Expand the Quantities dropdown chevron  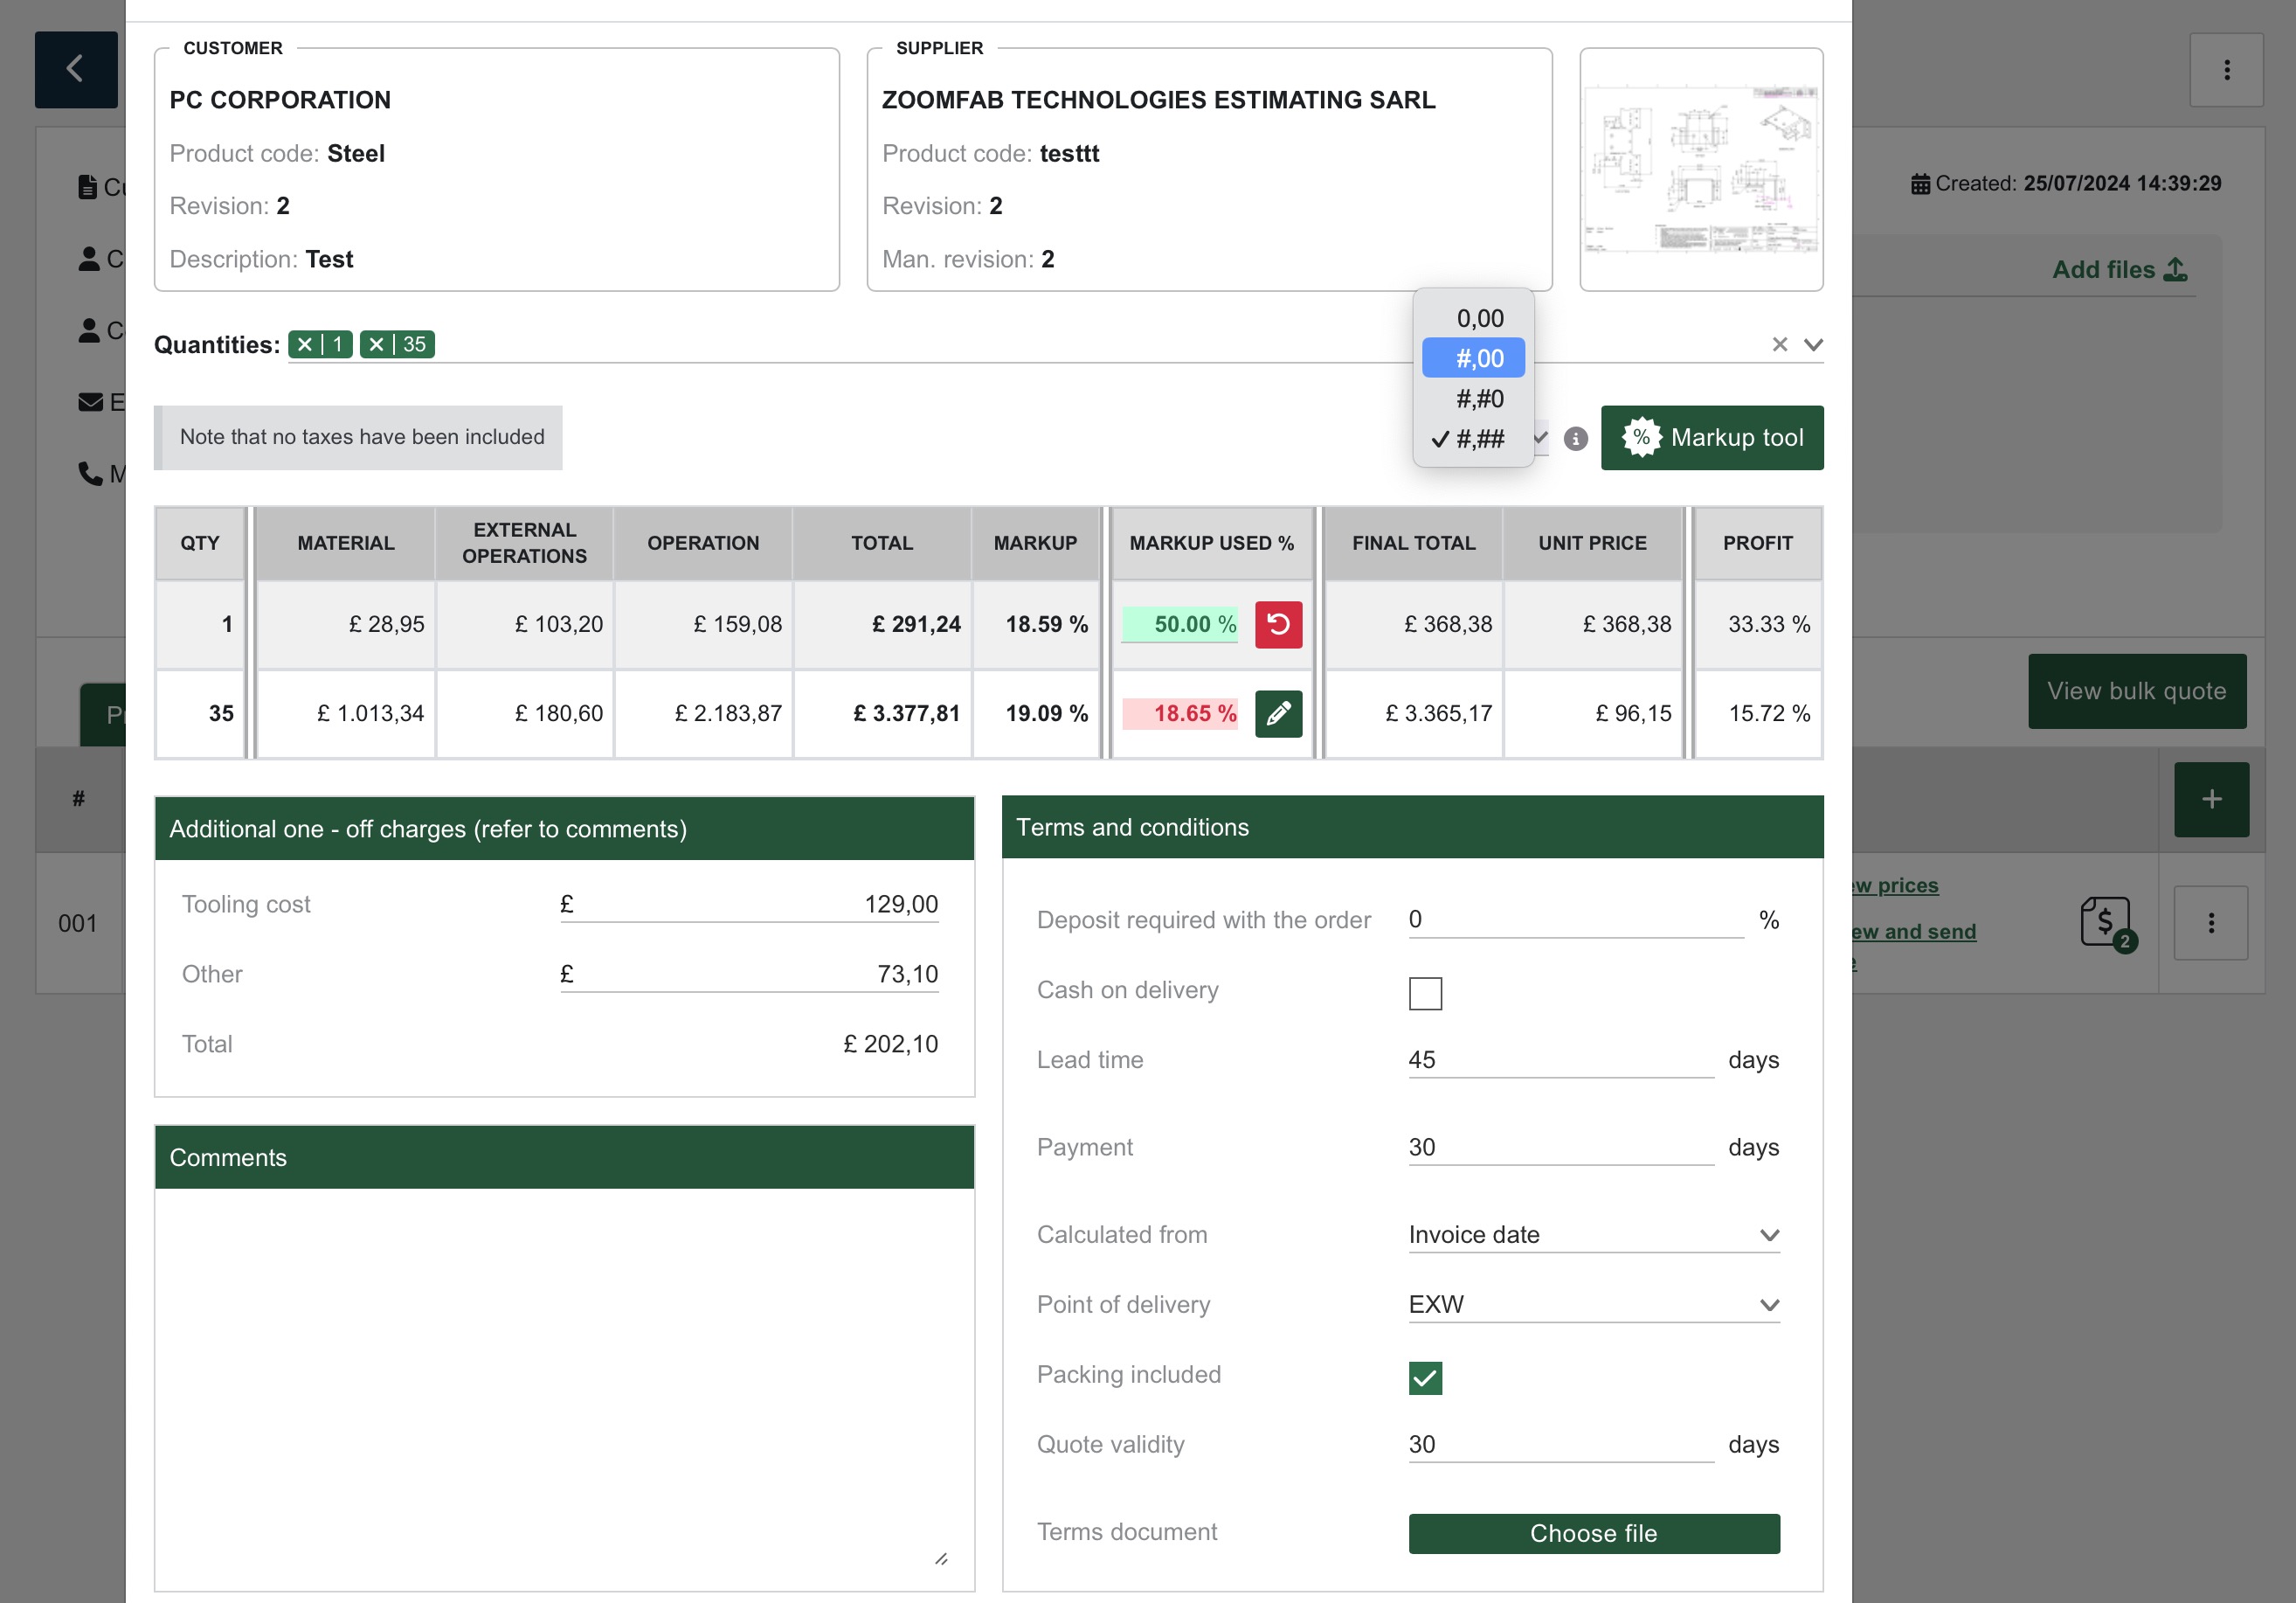pyautogui.click(x=1813, y=344)
